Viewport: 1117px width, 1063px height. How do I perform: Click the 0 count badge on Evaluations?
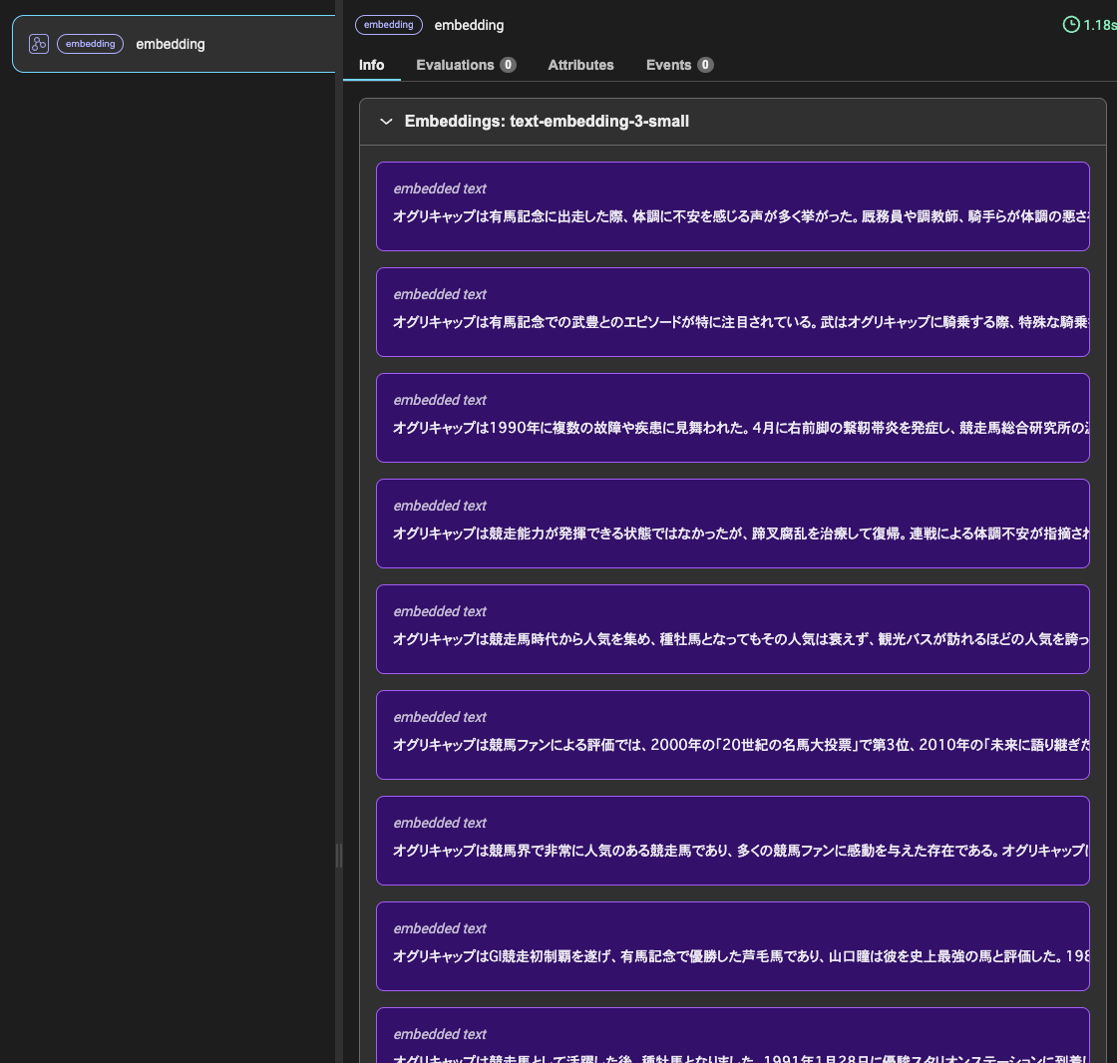coord(508,65)
